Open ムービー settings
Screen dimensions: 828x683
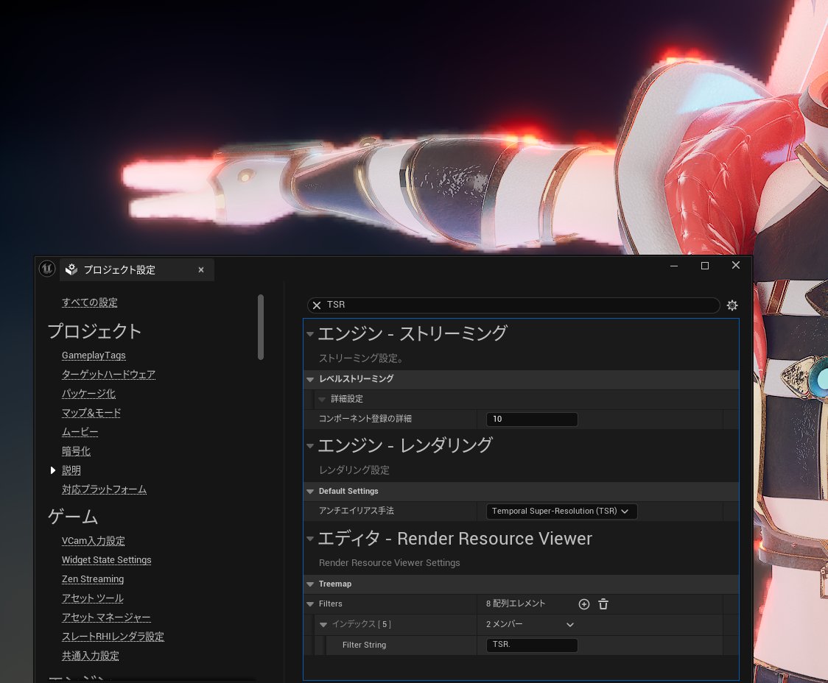80,432
